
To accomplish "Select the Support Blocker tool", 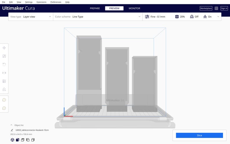I will point(4,89).
